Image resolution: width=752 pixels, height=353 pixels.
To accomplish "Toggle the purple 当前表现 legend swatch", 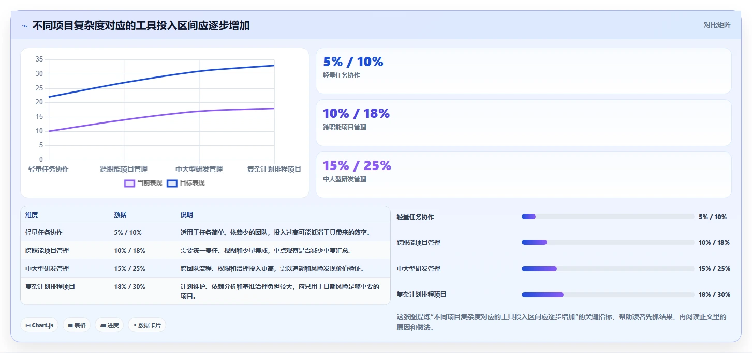I will pos(129,183).
